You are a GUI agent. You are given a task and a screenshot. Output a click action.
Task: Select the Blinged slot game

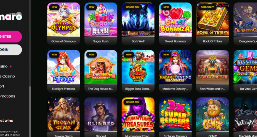pyautogui.click(x=101, y=117)
